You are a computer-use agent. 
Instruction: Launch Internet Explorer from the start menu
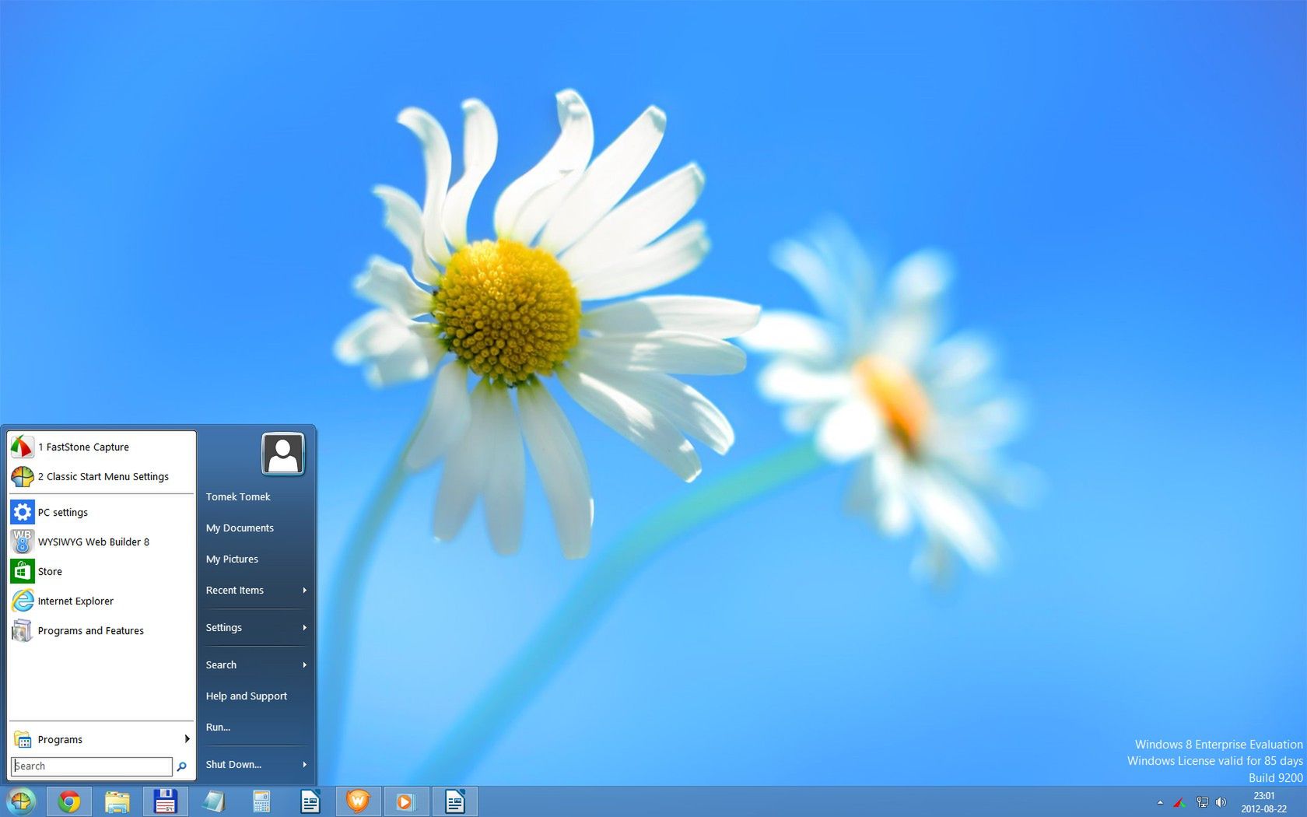[x=75, y=601]
